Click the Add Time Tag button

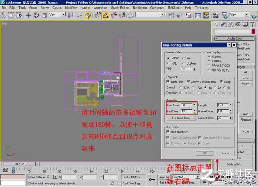131,184
